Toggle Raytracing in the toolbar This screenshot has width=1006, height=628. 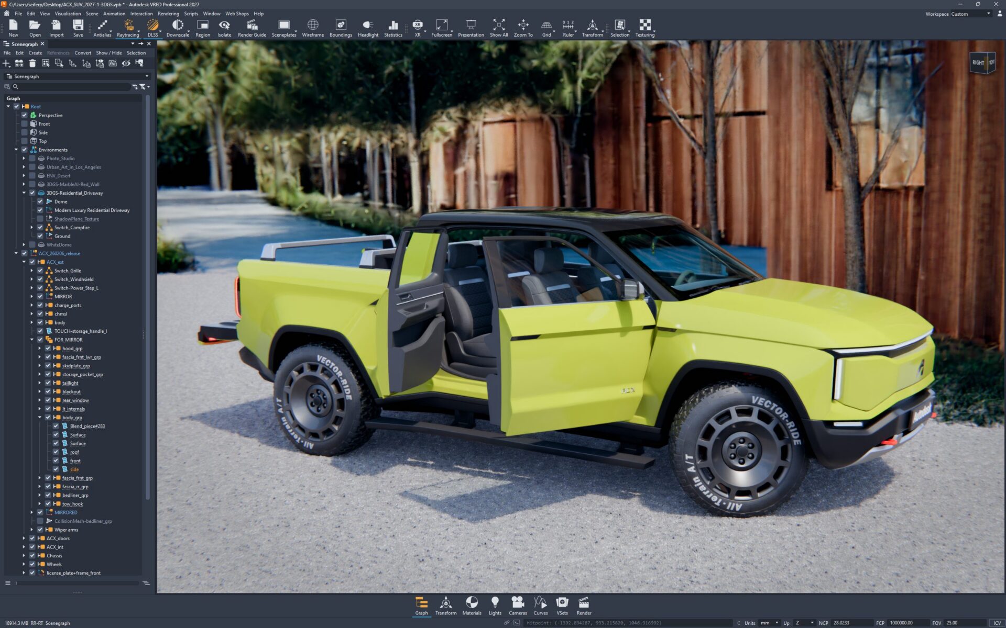click(x=128, y=28)
